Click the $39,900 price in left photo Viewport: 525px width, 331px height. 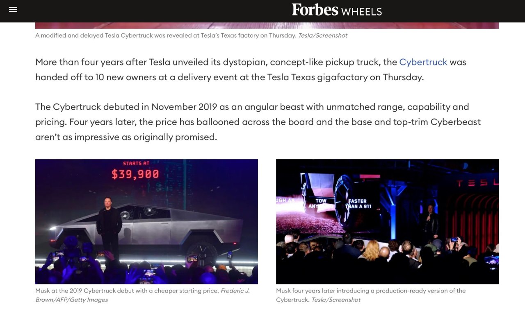click(x=135, y=174)
